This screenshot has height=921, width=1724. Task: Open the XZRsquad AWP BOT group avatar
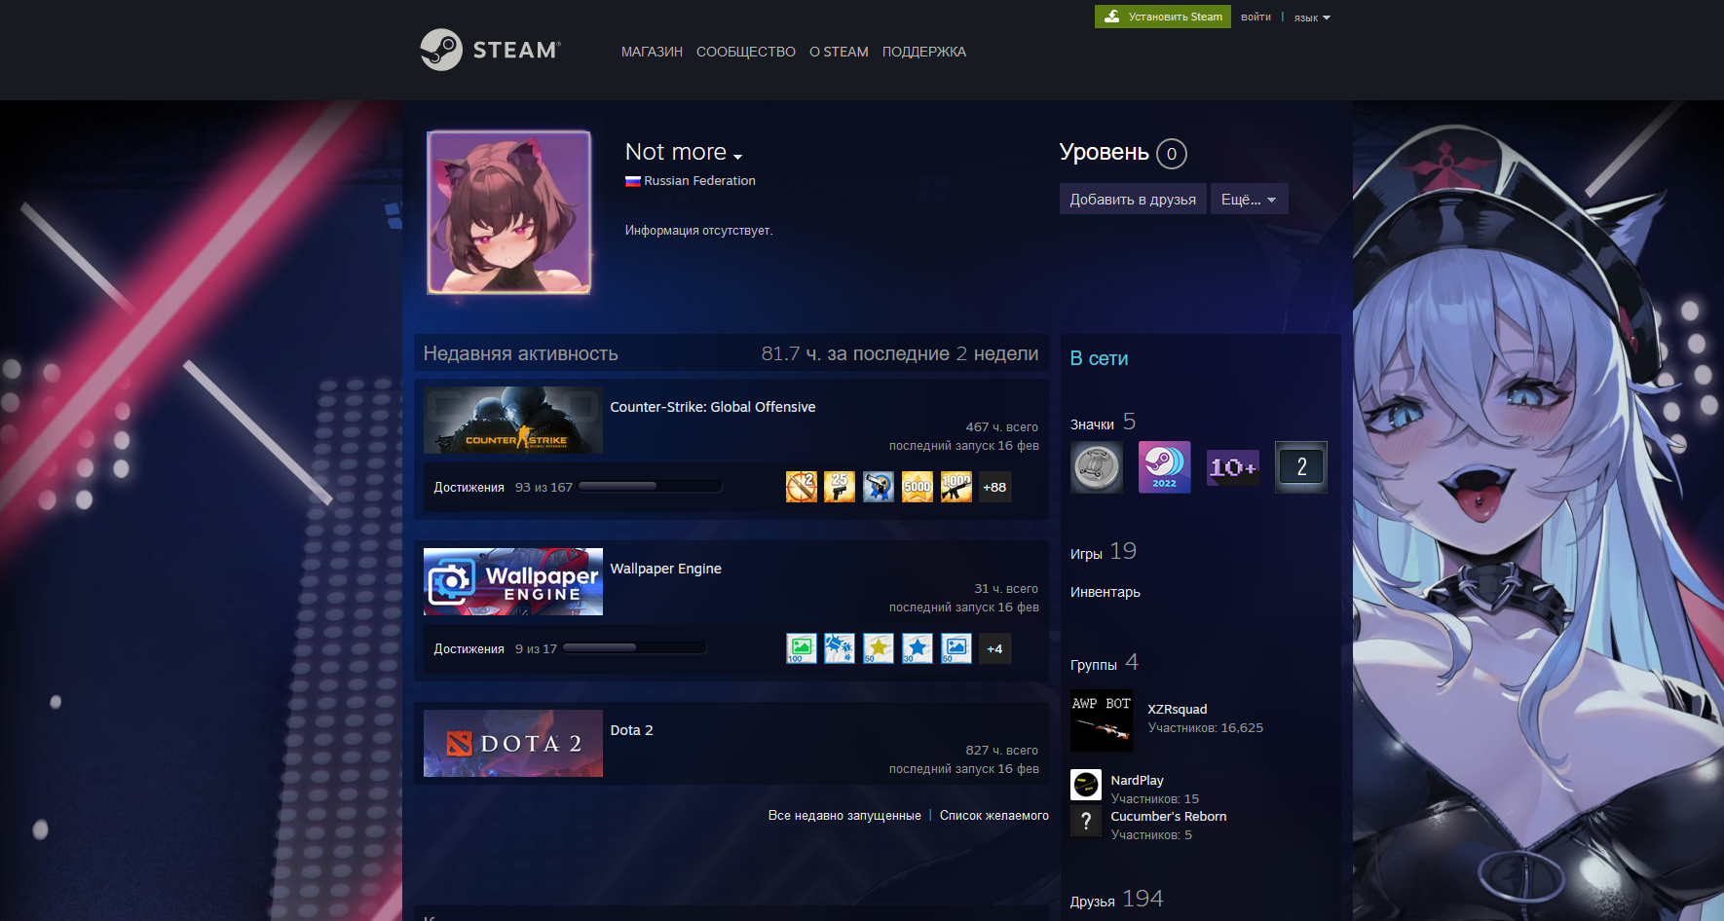click(x=1102, y=720)
